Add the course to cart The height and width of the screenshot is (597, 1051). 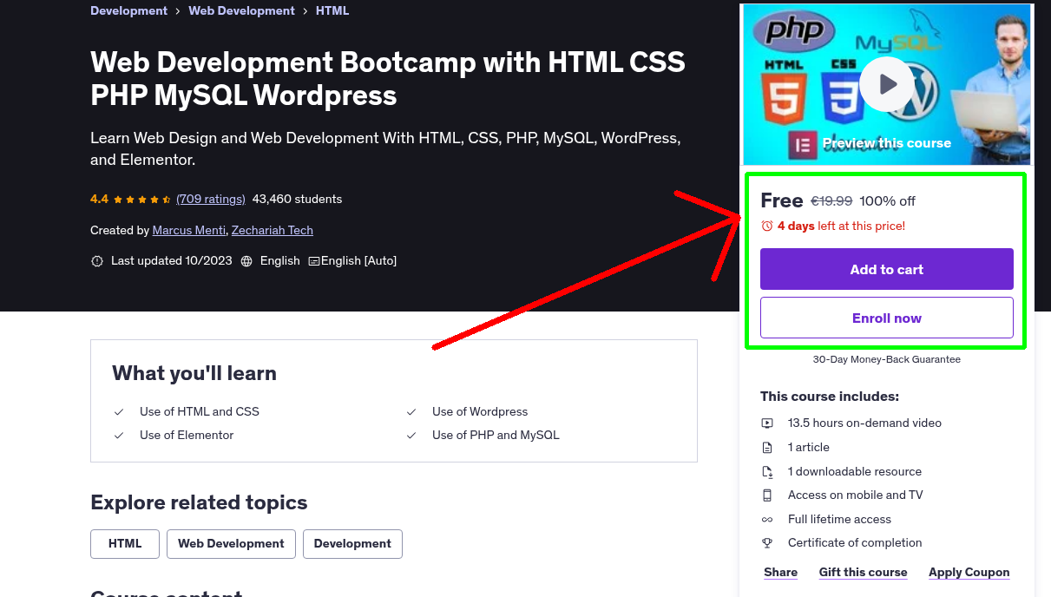tap(887, 269)
